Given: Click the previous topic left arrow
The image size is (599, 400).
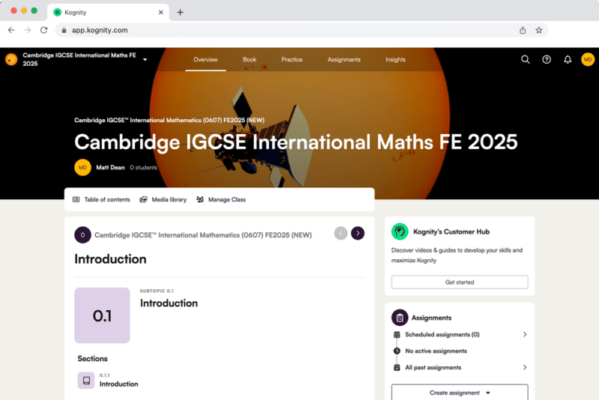Looking at the screenshot, I should [x=341, y=233].
